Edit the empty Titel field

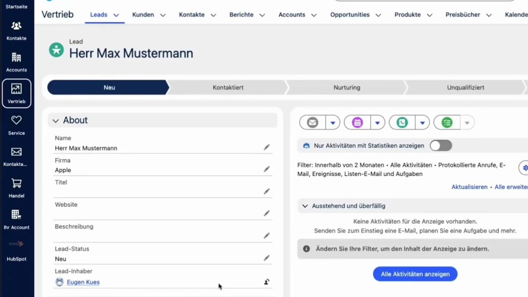pos(267,191)
